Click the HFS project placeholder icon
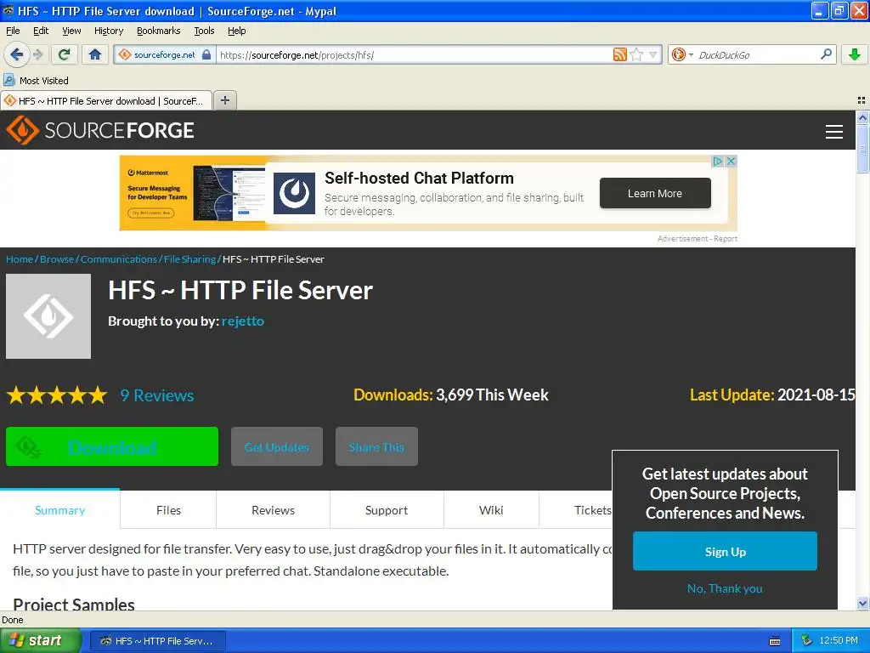 (48, 316)
